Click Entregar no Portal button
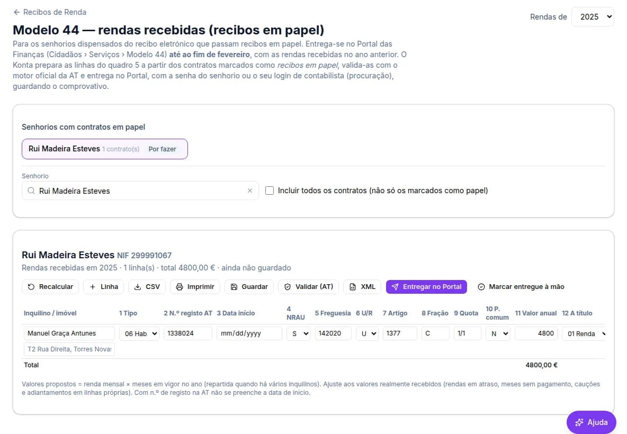 coord(426,287)
